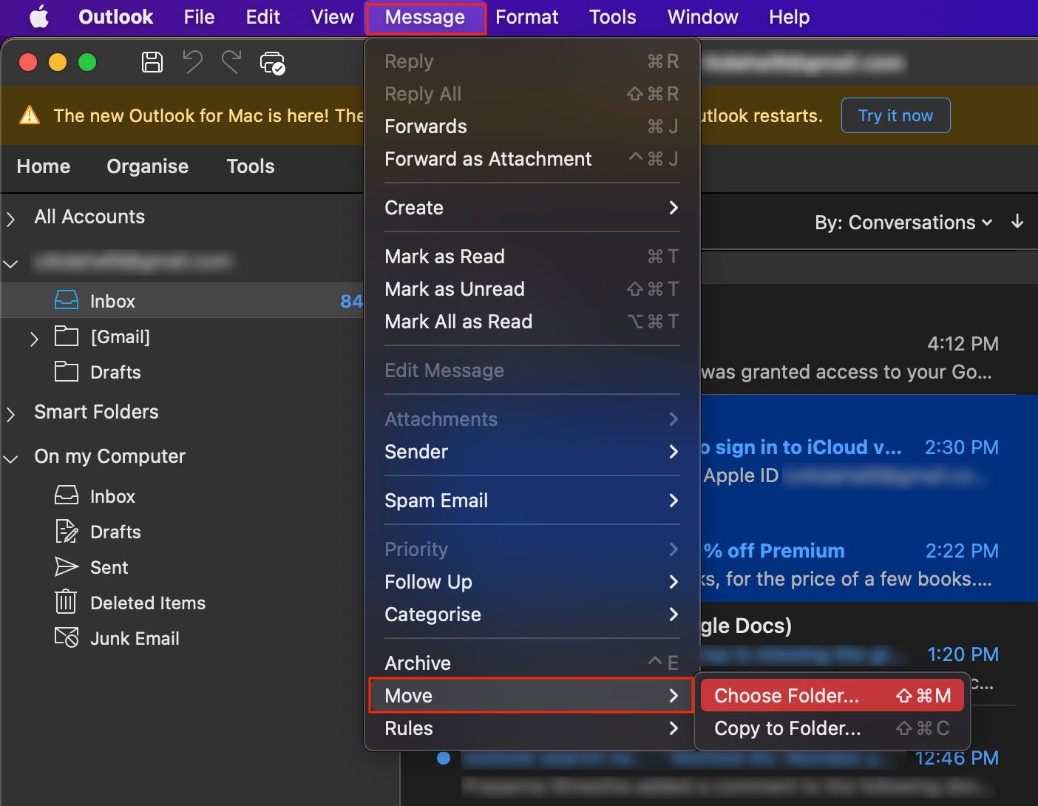Open the Junk Email folder
Image resolution: width=1038 pixels, height=806 pixels.
pos(134,638)
